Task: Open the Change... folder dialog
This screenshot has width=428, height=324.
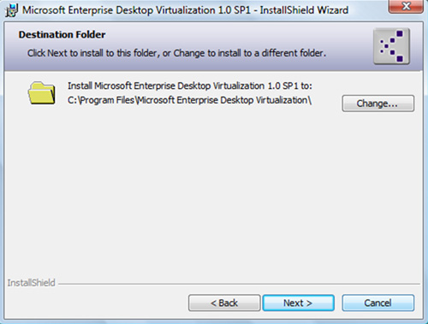Action: click(x=378, y=103)
